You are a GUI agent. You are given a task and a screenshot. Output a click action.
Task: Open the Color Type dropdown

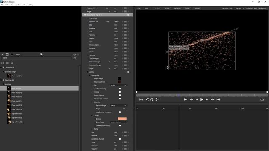click(x=118, y=122)
